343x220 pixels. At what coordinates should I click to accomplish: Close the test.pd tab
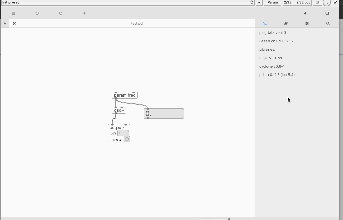point(14,23)
